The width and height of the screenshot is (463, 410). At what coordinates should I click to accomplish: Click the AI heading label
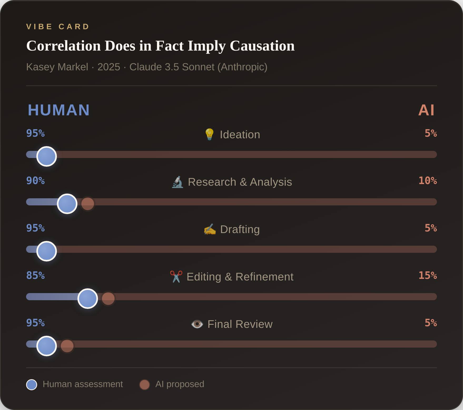426,110
